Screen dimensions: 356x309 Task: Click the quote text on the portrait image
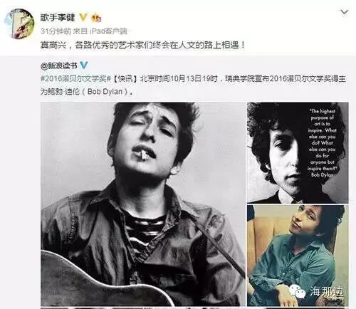click(x=323, y=143)
